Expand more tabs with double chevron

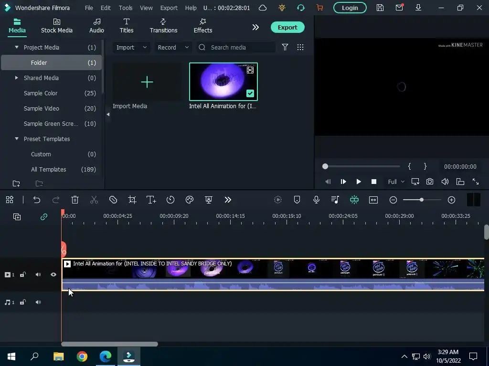tap(255, 27)
